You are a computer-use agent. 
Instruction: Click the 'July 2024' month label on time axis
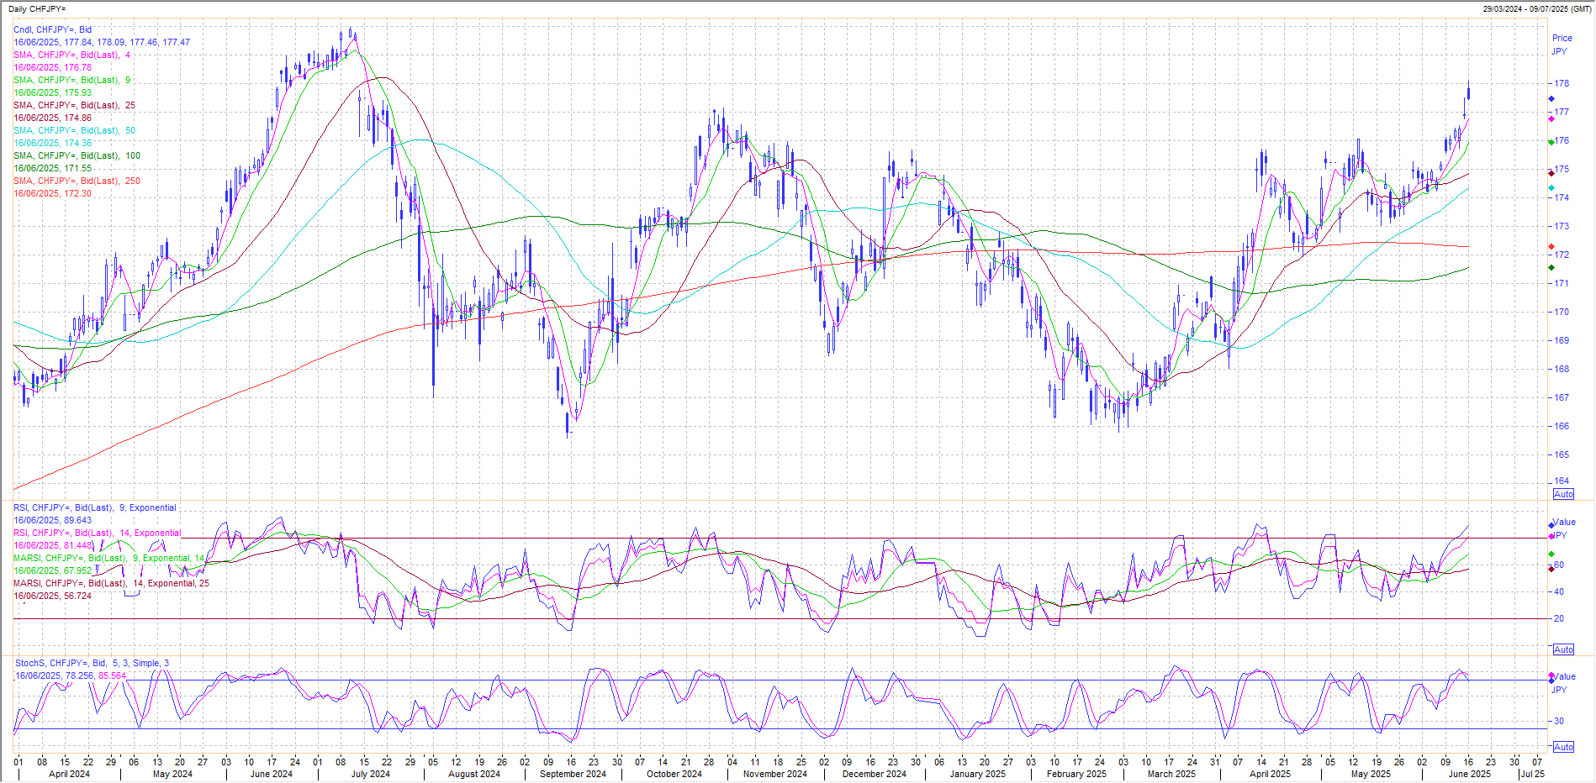[370, 774]
